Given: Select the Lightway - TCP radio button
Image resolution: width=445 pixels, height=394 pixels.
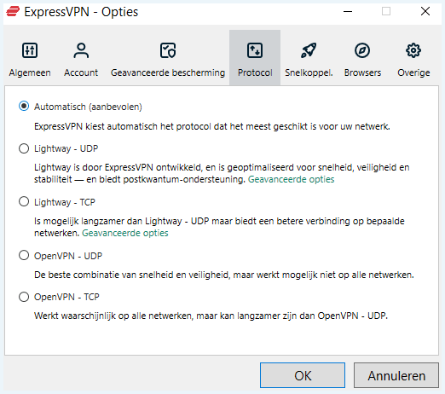Looking at the screenshot, I should (24, 202).
